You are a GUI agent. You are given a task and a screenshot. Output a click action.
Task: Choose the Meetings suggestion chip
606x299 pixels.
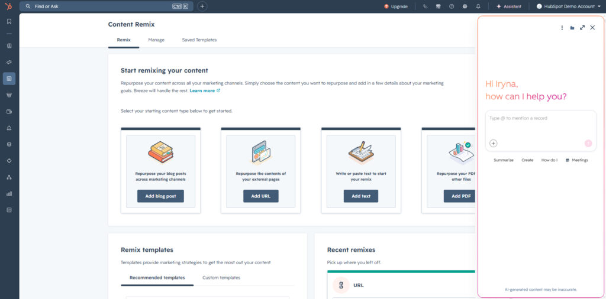coord(576,160)
